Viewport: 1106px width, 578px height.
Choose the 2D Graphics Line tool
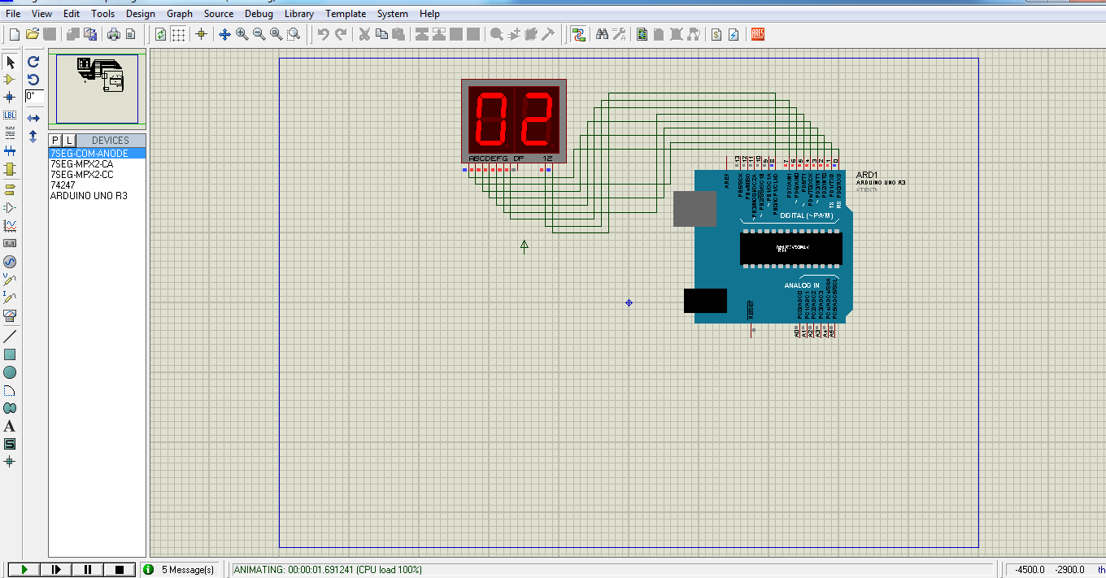[x=10, y=337]
